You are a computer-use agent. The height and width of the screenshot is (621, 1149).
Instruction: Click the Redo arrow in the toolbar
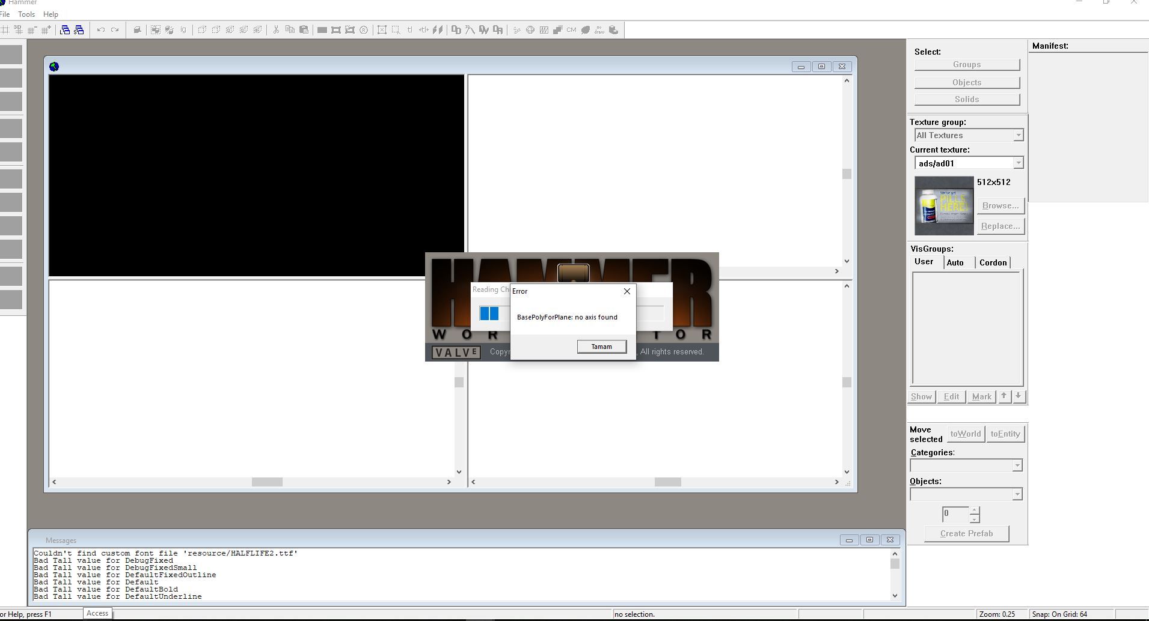[115, 30]
